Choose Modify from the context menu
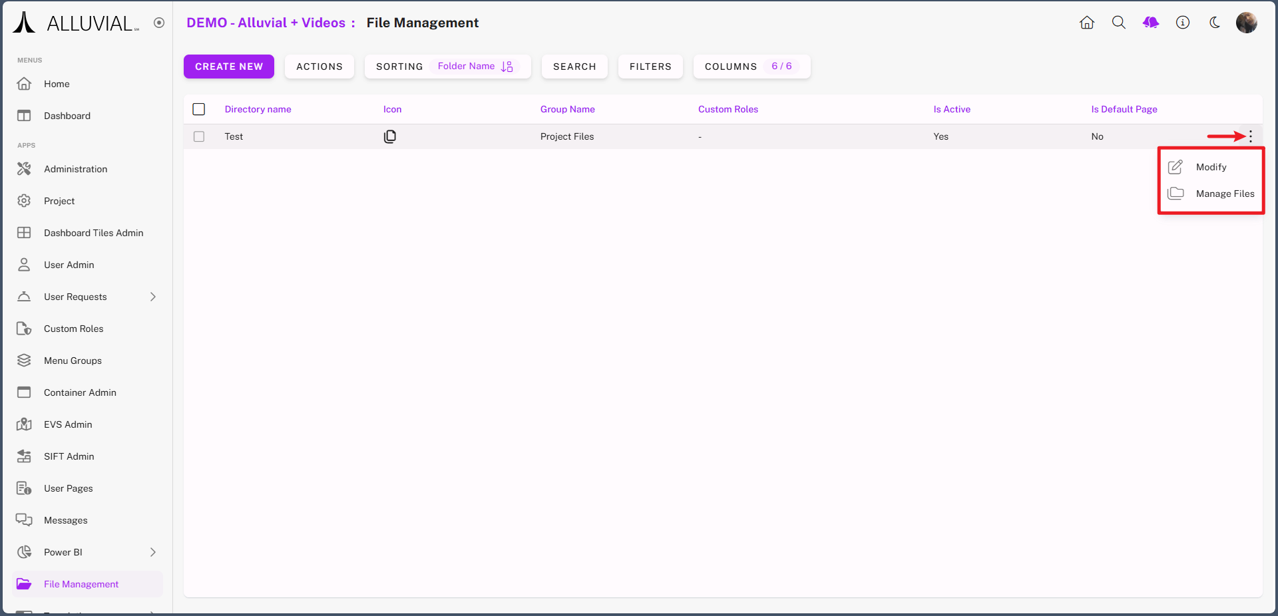Screen dimensions: 1278x616 1211,167
